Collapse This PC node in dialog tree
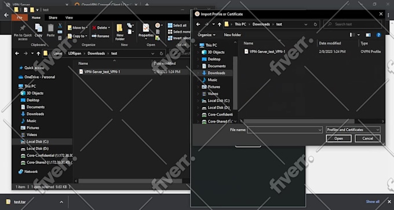 tap(196, 45)
